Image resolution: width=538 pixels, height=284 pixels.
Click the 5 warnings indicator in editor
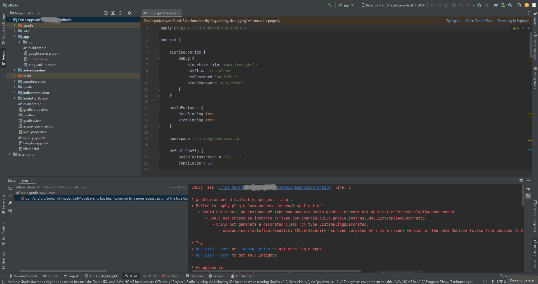516,28
